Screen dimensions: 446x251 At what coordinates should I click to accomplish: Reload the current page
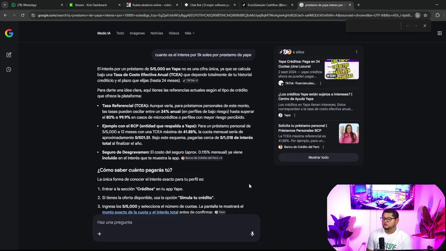pyautogui.click(x=23, y=15)
